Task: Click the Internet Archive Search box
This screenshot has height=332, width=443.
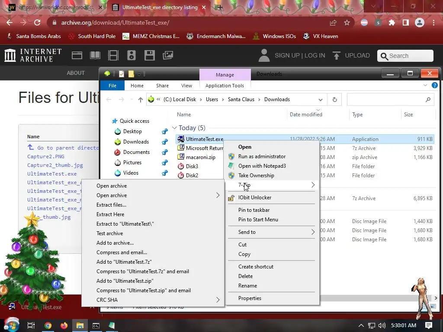Action: (x=405, y=56)
